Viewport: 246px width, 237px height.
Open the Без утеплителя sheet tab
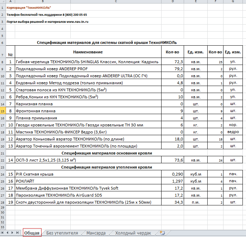click(x=62, y=233)
